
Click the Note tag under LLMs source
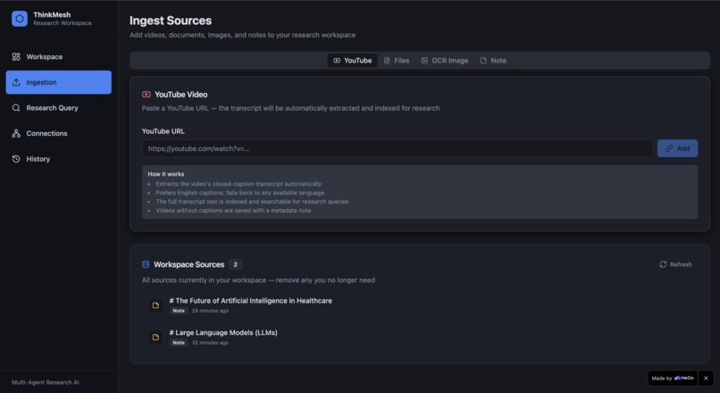coord(179,343)
